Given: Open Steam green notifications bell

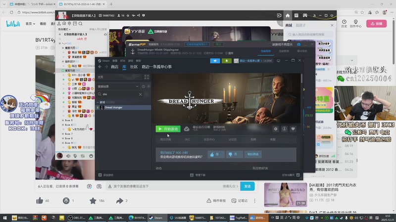Looking at the screenshot, I should [227, 61].
